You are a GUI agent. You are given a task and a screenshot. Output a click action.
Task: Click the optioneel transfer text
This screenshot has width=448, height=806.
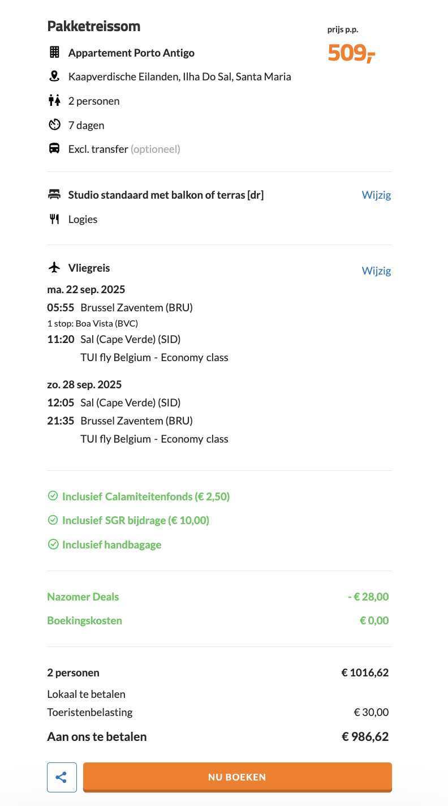[x=156, y=149]
